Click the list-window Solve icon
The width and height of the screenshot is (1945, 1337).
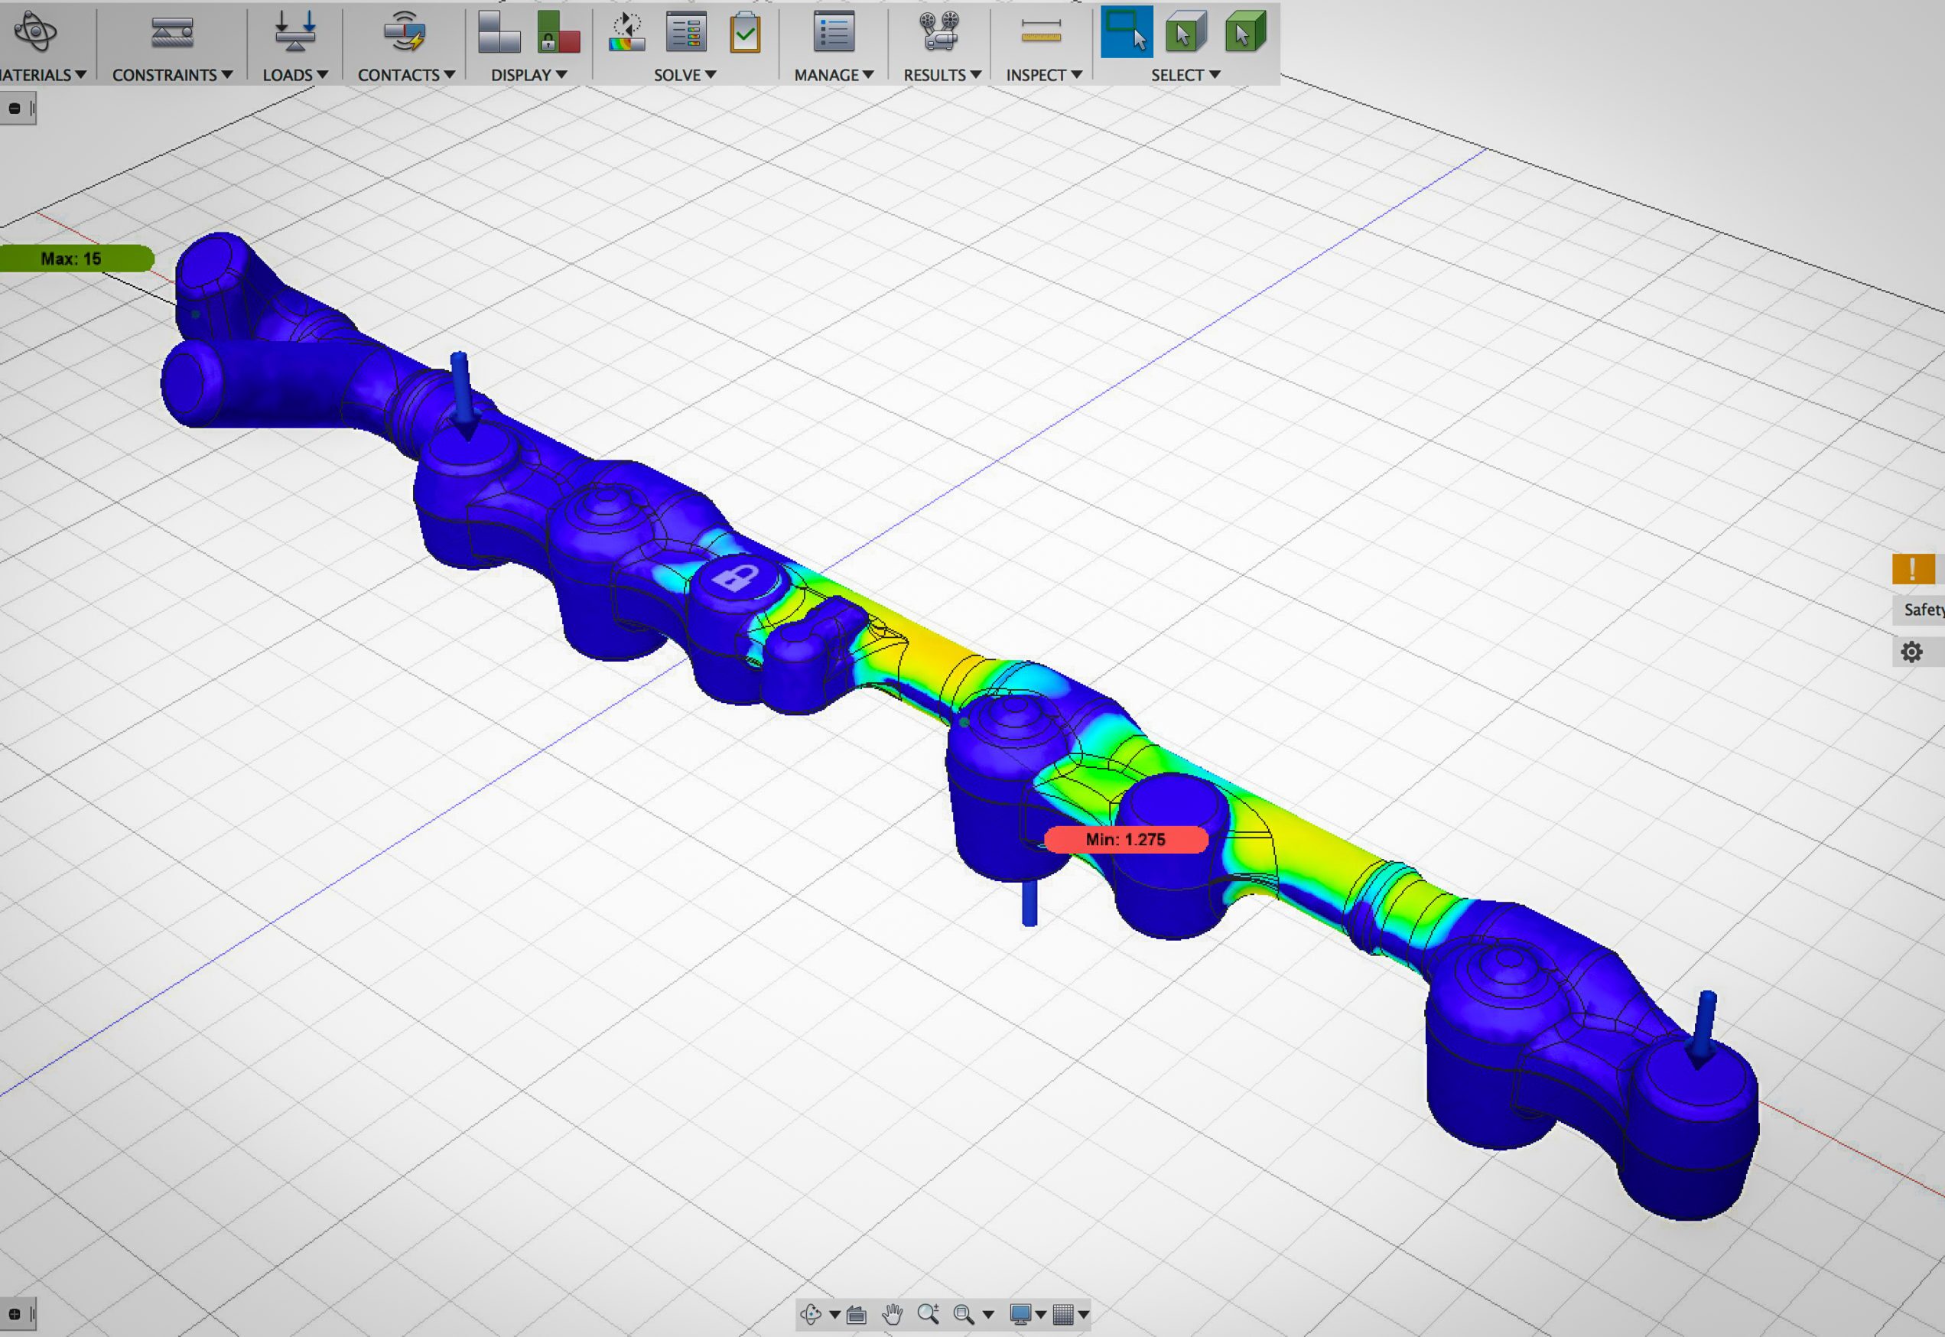[x=686, y=32]
